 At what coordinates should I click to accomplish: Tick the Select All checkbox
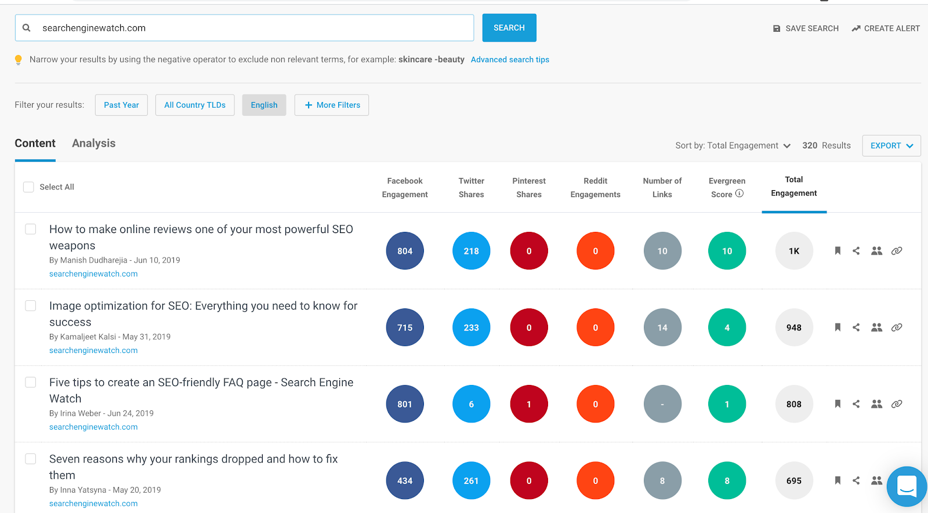[x=28, y=187]
